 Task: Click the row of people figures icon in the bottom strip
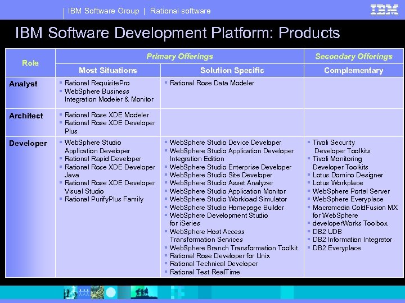tap(83, 292)
